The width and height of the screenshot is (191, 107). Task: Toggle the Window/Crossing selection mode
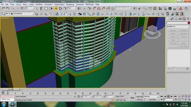point(51,8)
